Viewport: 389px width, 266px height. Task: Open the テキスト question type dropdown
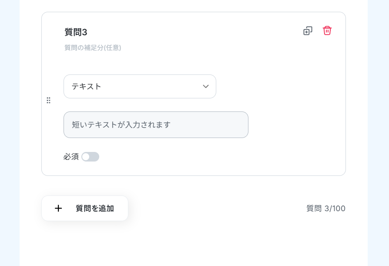click(140, 86)
